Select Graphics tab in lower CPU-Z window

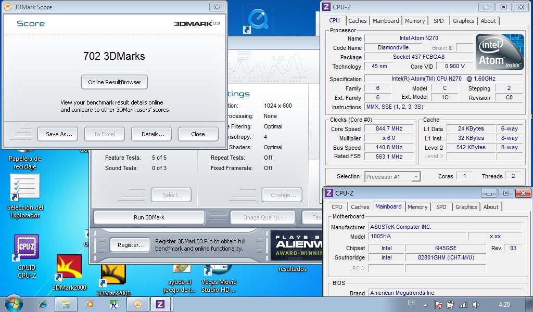466,207
